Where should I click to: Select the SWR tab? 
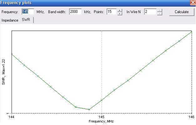coord(26,20)
